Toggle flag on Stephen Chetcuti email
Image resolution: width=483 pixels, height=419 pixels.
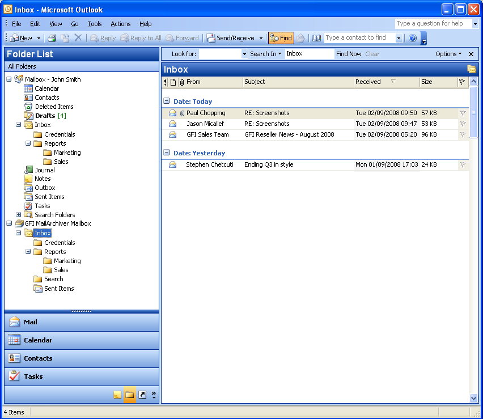pos(463,165)
